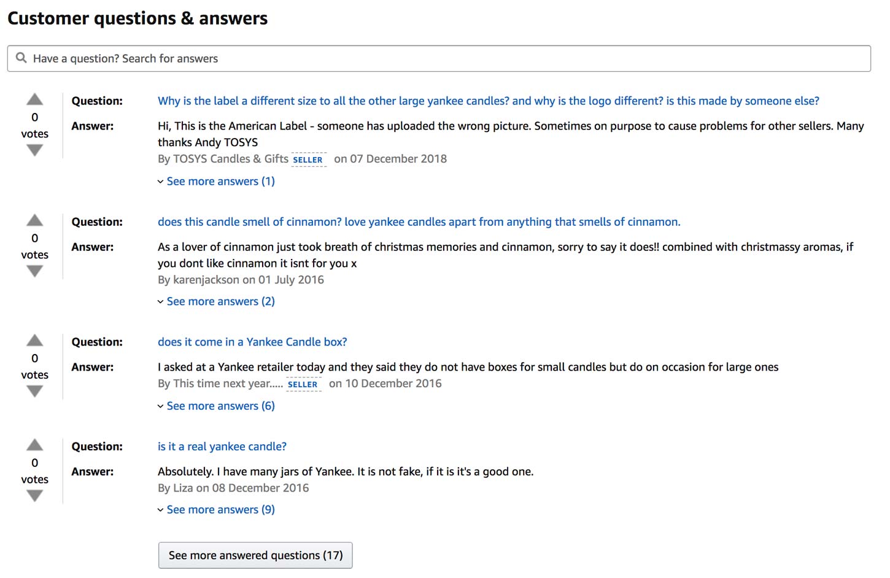The width and height of the screenshot is (890, 578).
Task: Click See more answered questions (17)
Action: 255,555
